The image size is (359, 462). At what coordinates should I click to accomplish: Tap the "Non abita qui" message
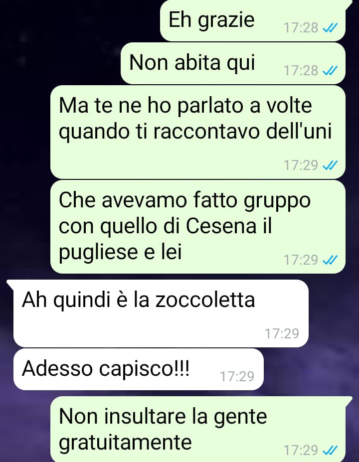click(233, 63)
